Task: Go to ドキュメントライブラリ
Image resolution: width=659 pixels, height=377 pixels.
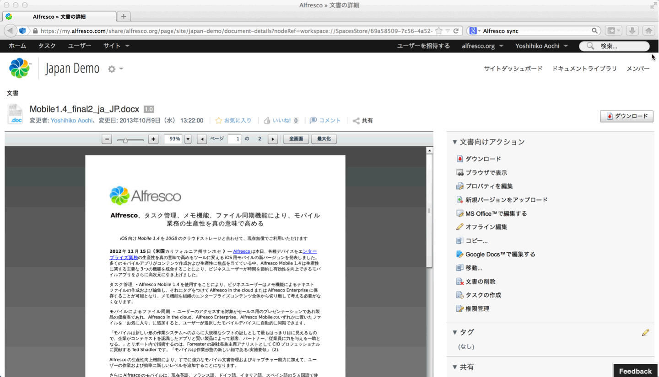Action: point(584,69)
